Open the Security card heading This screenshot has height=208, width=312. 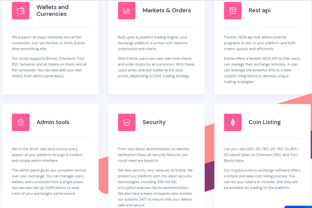point(154,122)
